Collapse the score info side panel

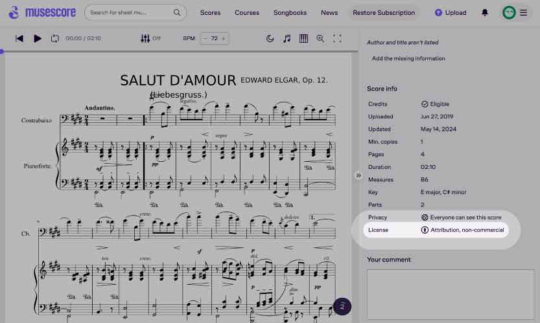coord(358,175)
